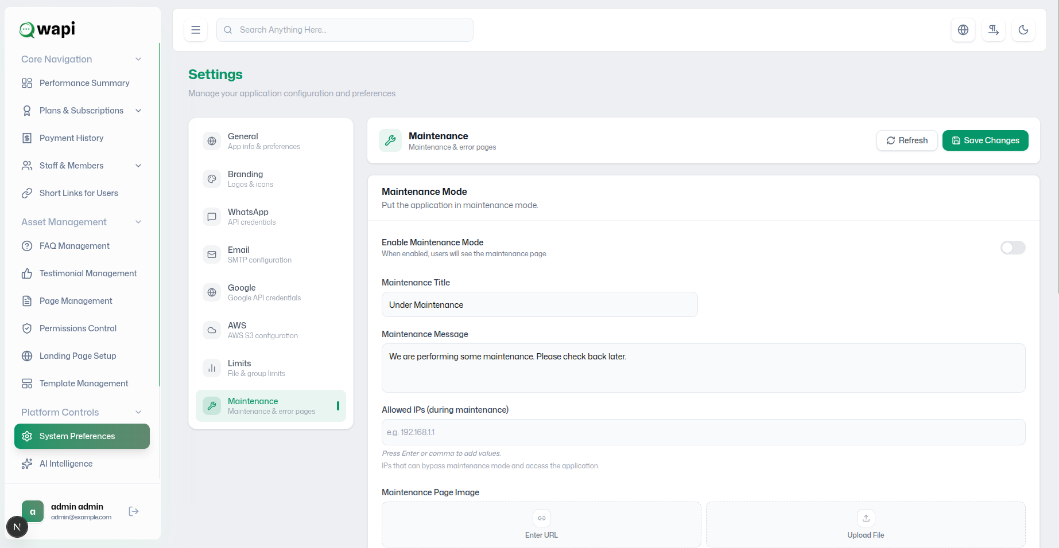Click the Branding palette icon

[212, 179]
